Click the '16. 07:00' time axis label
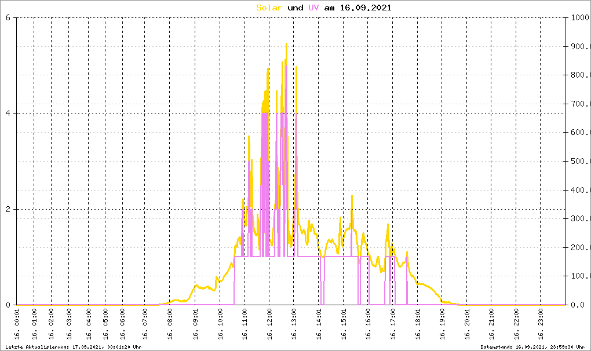The height and width of the screenshot is (351, 591). click(145, 324)
